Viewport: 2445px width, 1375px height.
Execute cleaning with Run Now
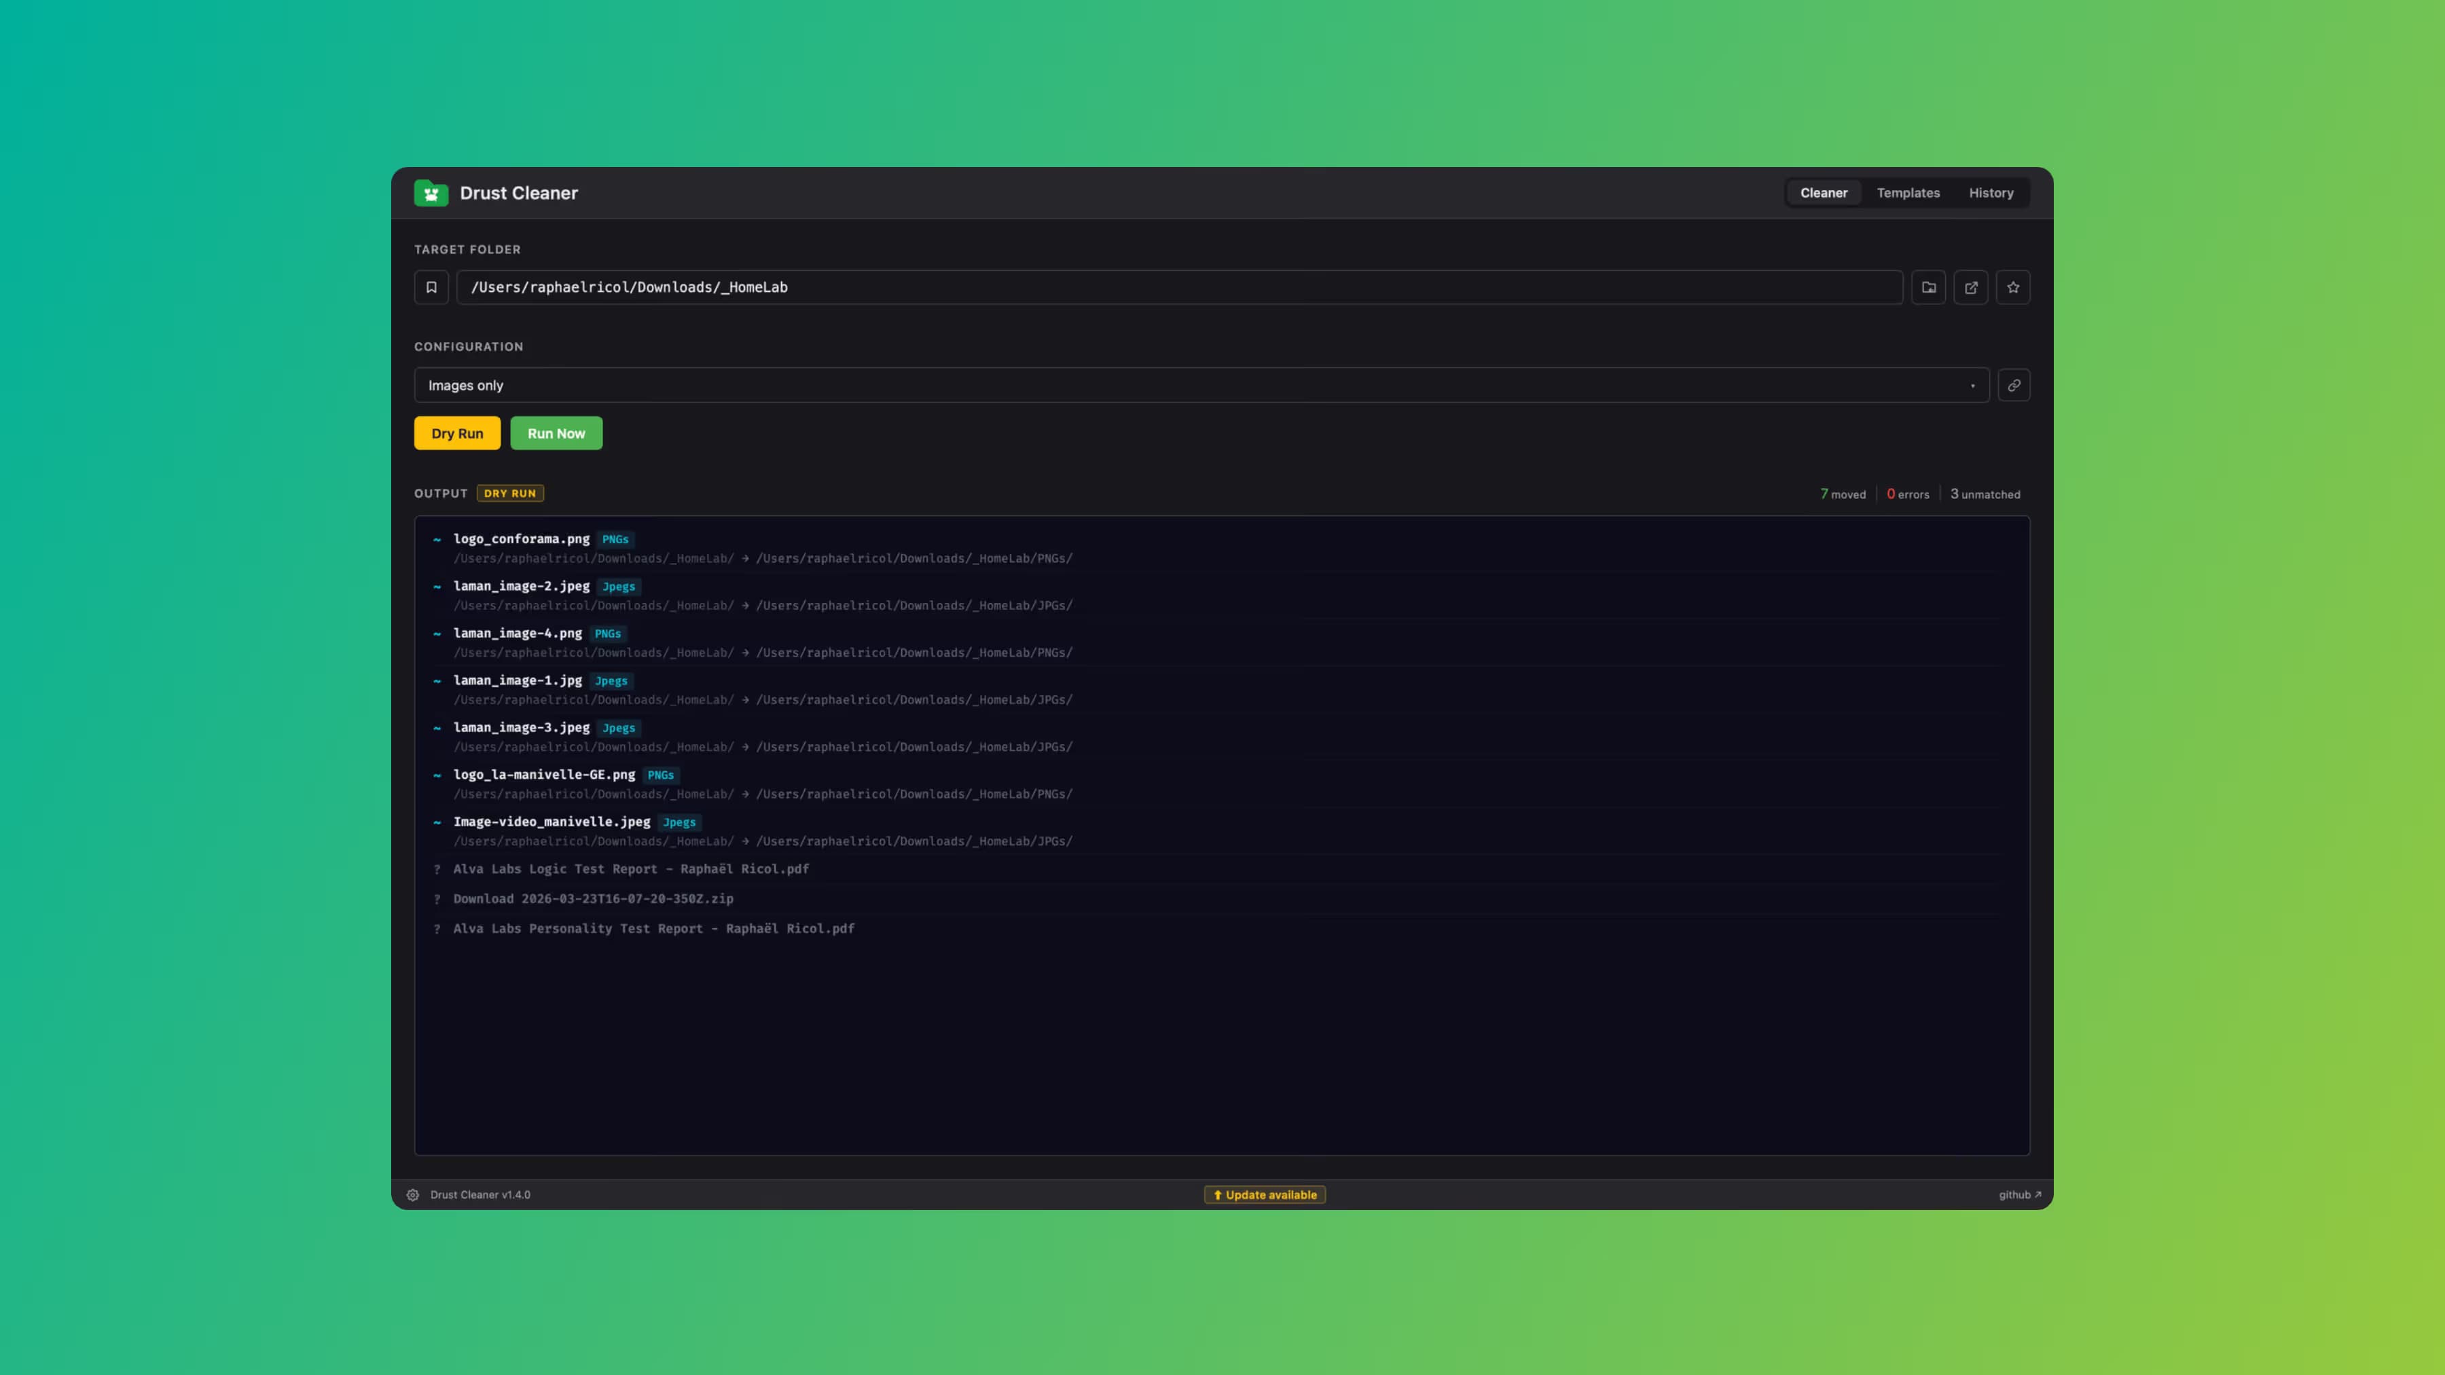556,433
